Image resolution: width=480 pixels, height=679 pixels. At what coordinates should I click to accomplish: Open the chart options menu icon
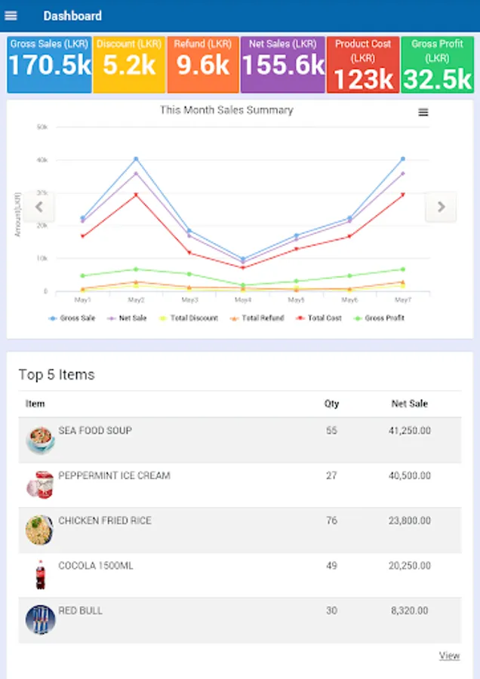[x=423, y=112]
